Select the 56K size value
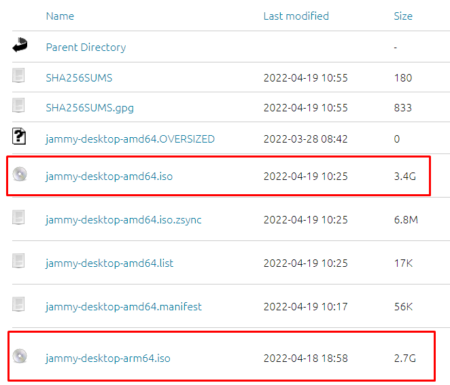The image size is (450, 385). (403, 307)
